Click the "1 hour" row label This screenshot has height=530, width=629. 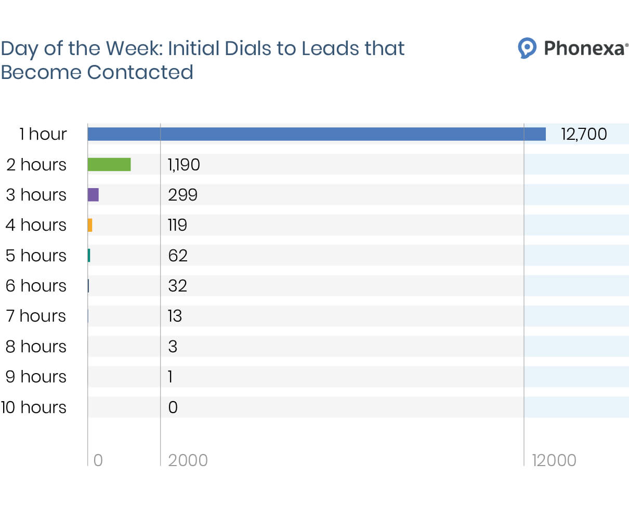43,134
